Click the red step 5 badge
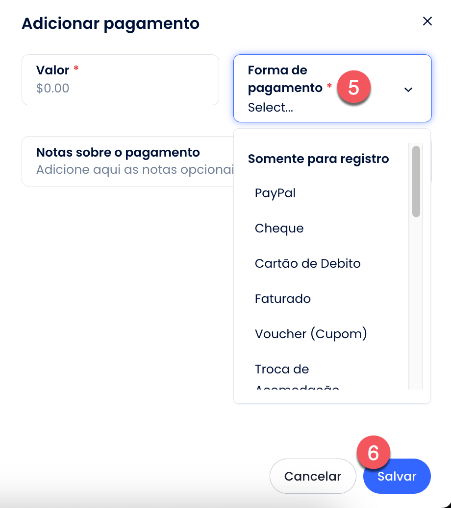The height and width of the screenshot is (508, 451). 353,87
